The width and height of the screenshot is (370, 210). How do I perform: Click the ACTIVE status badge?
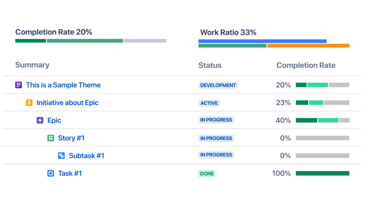coord(209,103)
